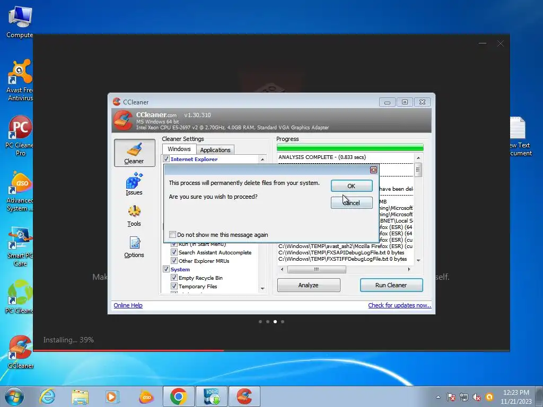The width and height of the screenshot is (543, 407).
Task: Select the FXSAPIDebugLogFile.txt result row
Action: [341, 253]
